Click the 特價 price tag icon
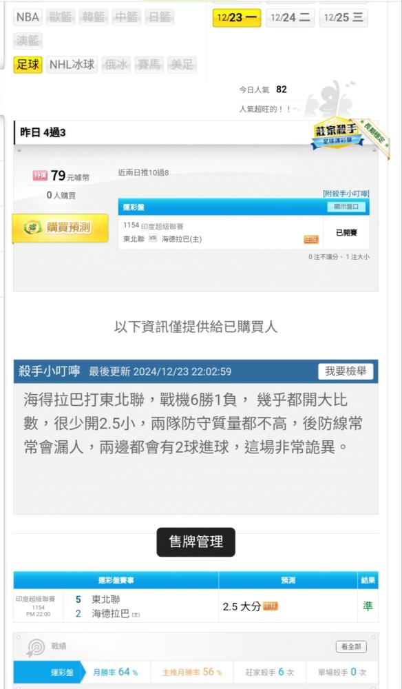402x689 pixels. tap(40, 176)
